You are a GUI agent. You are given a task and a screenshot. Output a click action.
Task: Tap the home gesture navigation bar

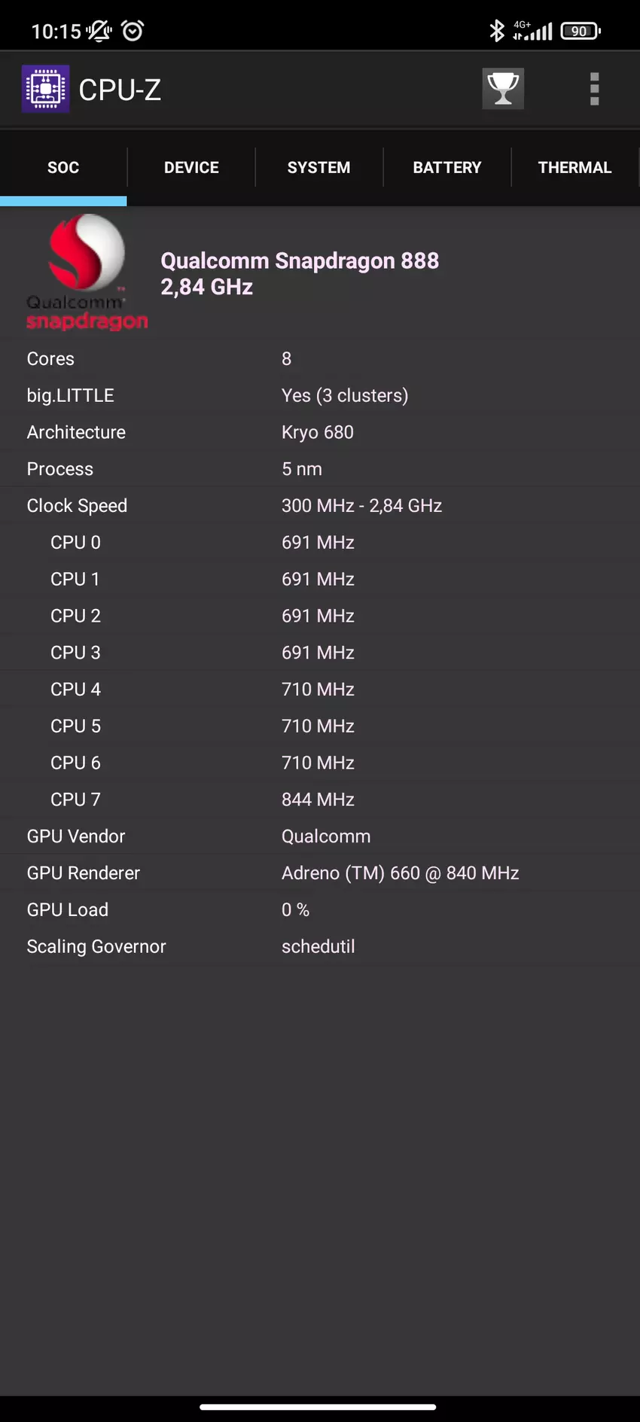pos(318,1406)
